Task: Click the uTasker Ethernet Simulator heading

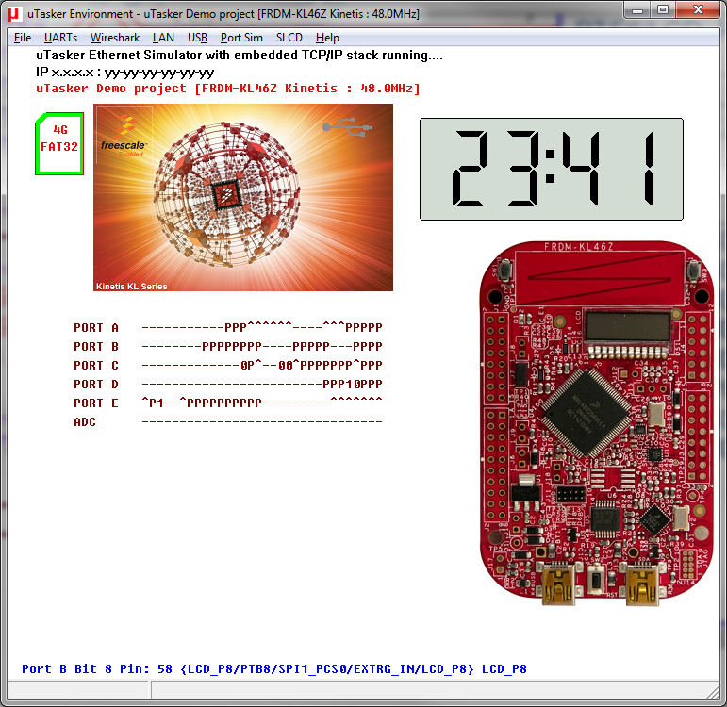Action: pyautogui.click(x=240, y=56)
